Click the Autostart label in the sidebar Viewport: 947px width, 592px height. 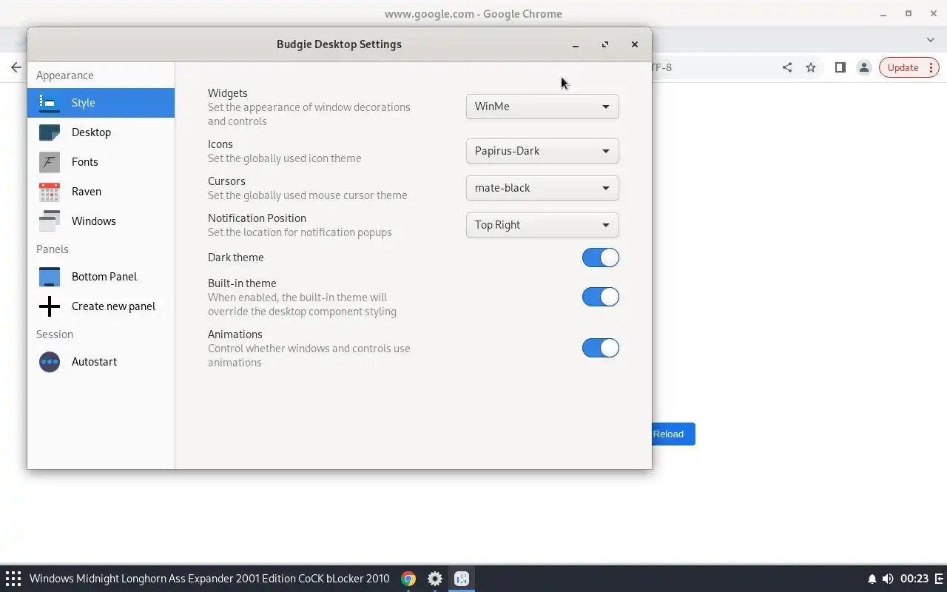94,362
